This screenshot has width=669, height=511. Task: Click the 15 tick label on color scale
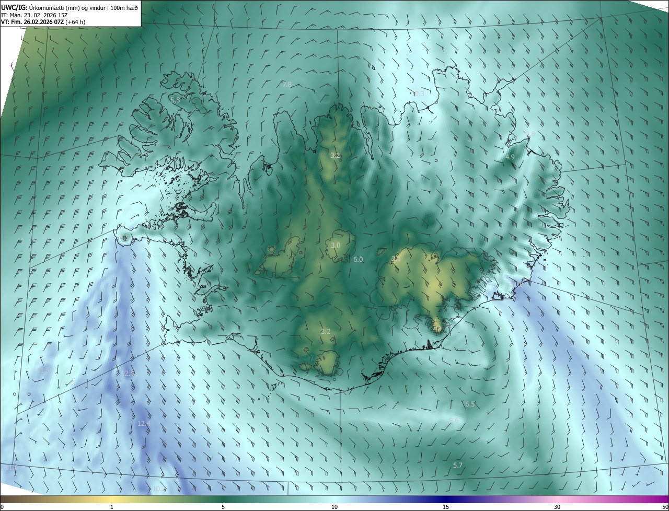pyautogui.click(x=446, y=507)
